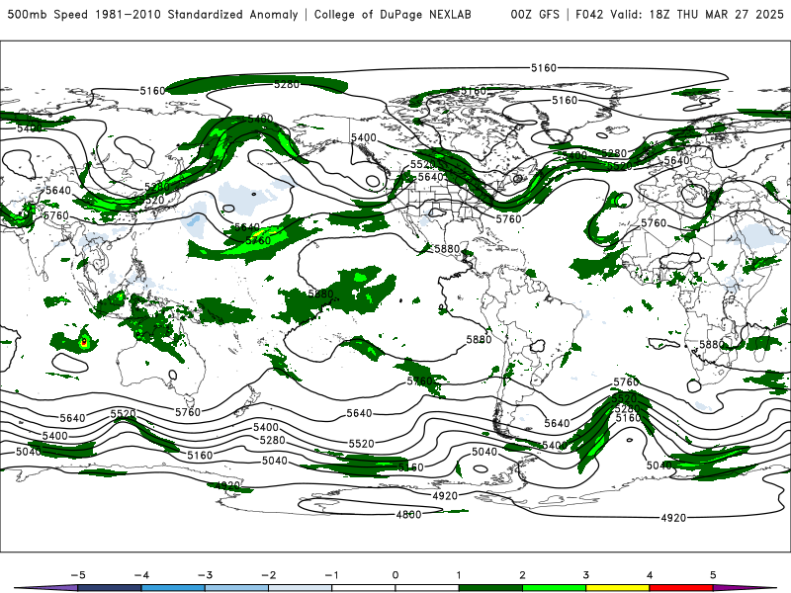Click the yellow 3 to 4 colorbar segment

click(x=617, y=588)
